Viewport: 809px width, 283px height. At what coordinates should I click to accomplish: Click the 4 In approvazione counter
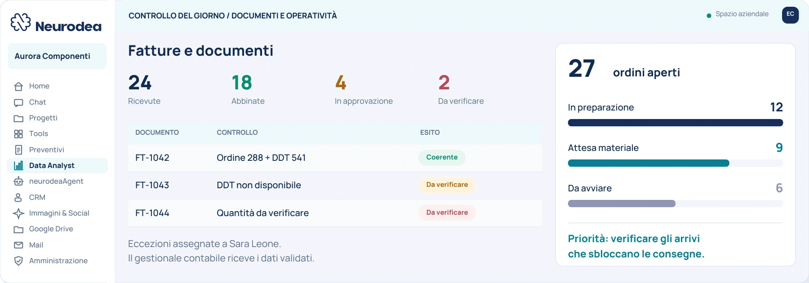coord(364,89)
